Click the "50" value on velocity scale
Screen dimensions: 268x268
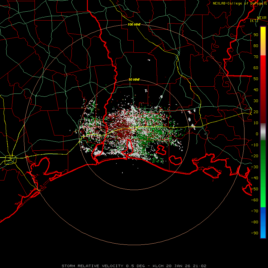pos(256,79)
